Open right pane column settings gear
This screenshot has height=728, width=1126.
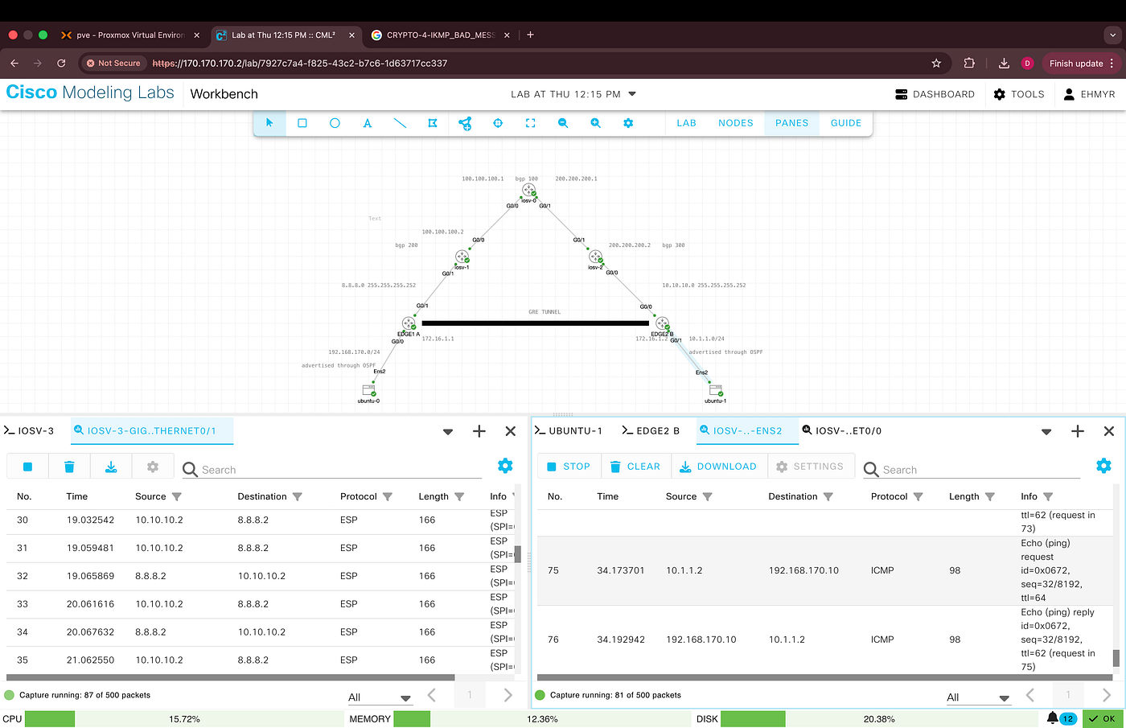tap(1103, 466)
